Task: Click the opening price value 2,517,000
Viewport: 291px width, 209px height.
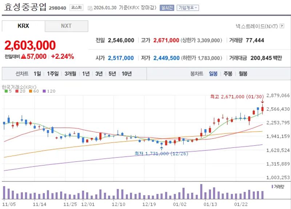Action: click(121, 58)
